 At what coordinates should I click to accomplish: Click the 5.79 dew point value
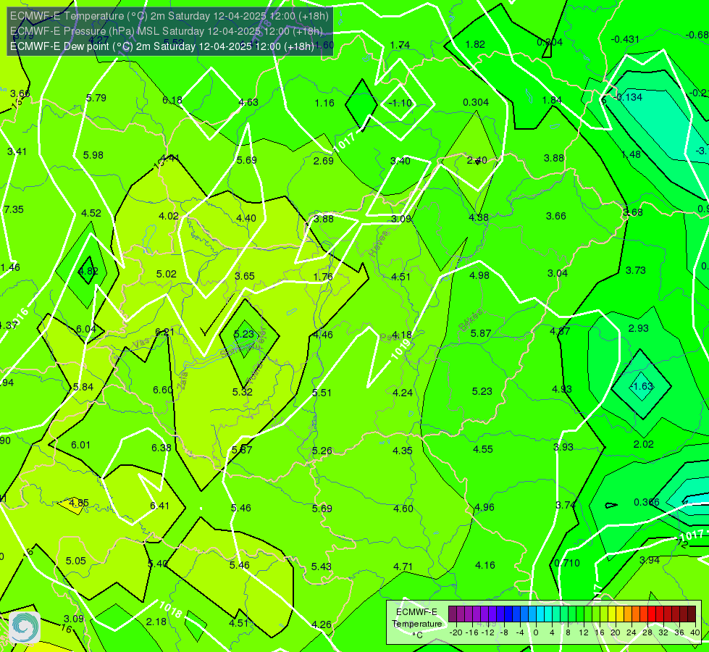tap(96, 98)
